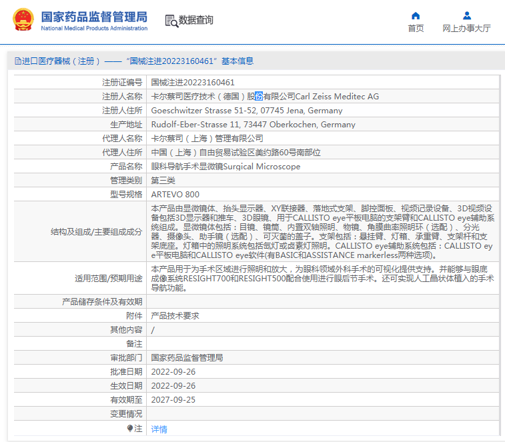
Task: Click the 数据查询 magnifier document icon
Action: tap(171, 21)
